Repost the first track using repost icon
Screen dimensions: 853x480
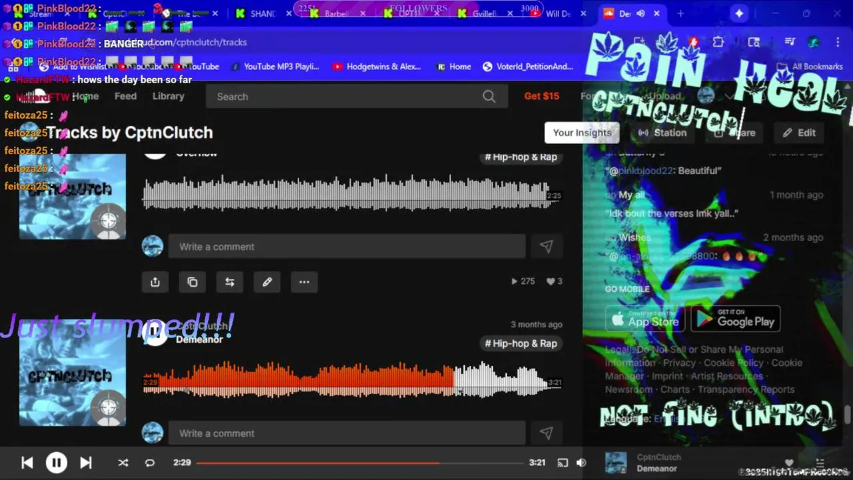[x=230, y=282]
